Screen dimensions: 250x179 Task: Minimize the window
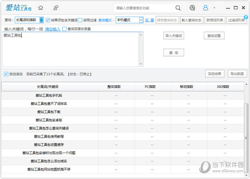(x=228, y=8)
